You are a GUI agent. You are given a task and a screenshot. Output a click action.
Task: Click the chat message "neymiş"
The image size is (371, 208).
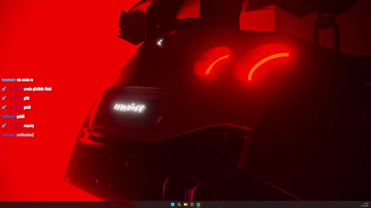click(29, 126)
